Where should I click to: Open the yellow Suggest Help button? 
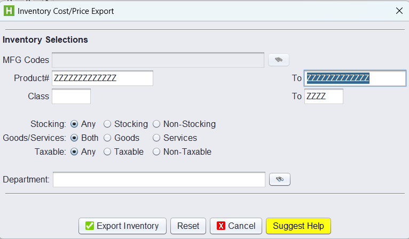[298, 226]
